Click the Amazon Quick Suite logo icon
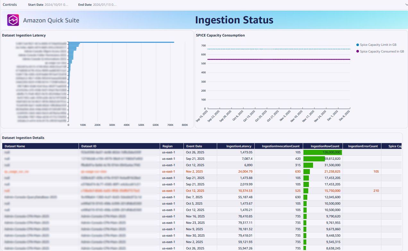The width and height of the screenshot is (408, 251). tap(13, 20)
